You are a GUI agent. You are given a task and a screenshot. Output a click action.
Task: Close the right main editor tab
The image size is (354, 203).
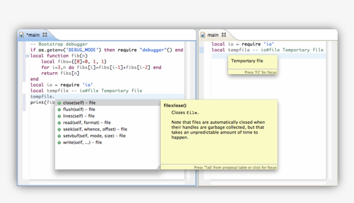point(224,35)
